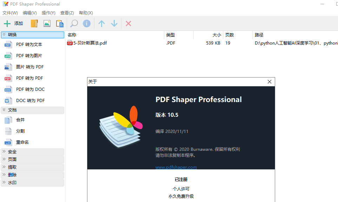Click the magnifier search icon

pos(74,23)
